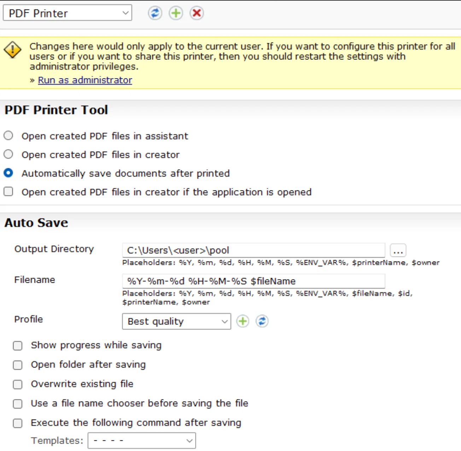The height and width of the screenshot is (451, 461).
Task: Open the PDF Printer dropdown
Action: click(68, 13)
